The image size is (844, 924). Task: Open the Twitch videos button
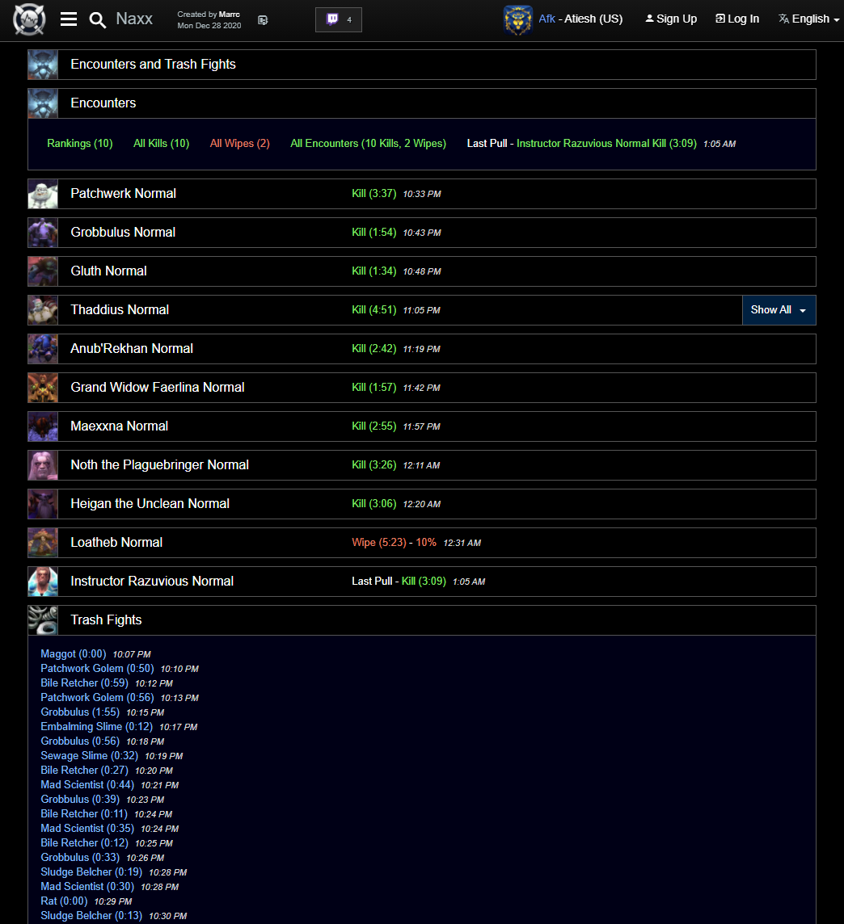point(339,19)
